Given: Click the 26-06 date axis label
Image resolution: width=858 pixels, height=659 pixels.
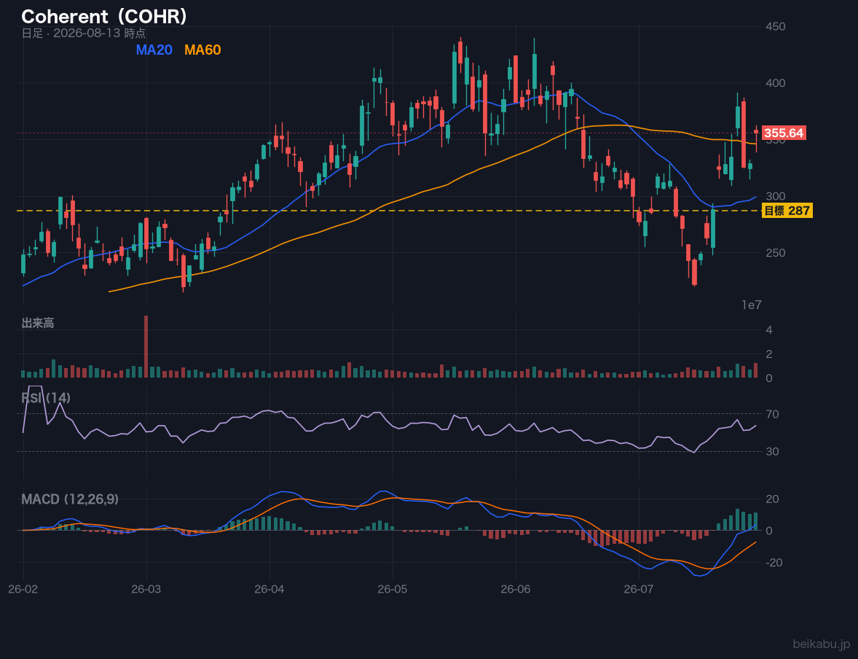Looking at the screenshot, I should [516, 590].
